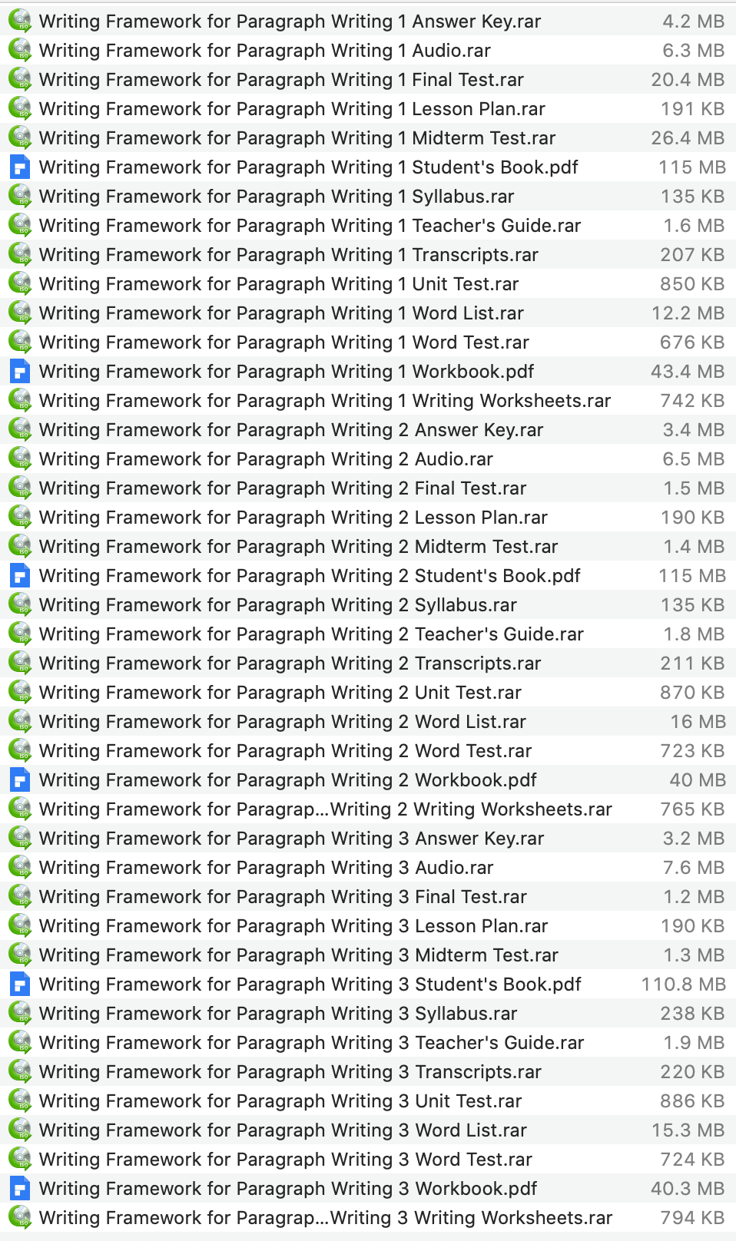Click the size value 26.4 MB
Image resolution: width=736 pixels, height=1241 pixels.
(688, 137)
